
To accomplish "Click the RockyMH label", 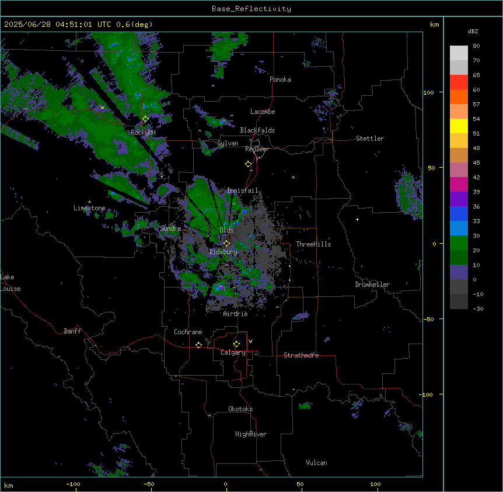I will coord(143,133).
